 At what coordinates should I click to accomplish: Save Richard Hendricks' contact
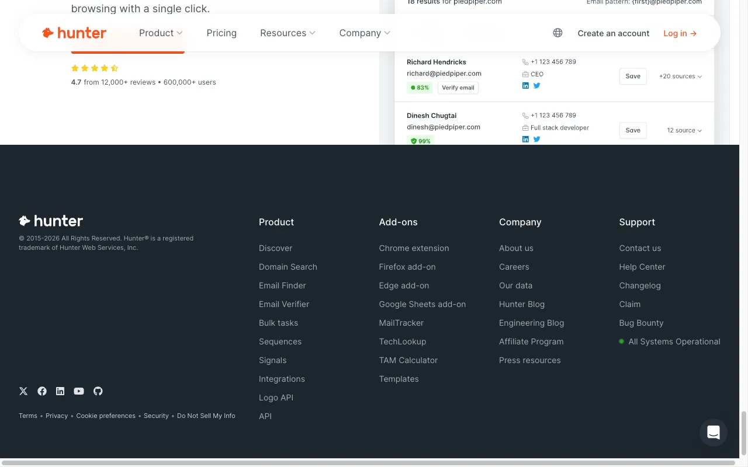click(x=633, y=76)
